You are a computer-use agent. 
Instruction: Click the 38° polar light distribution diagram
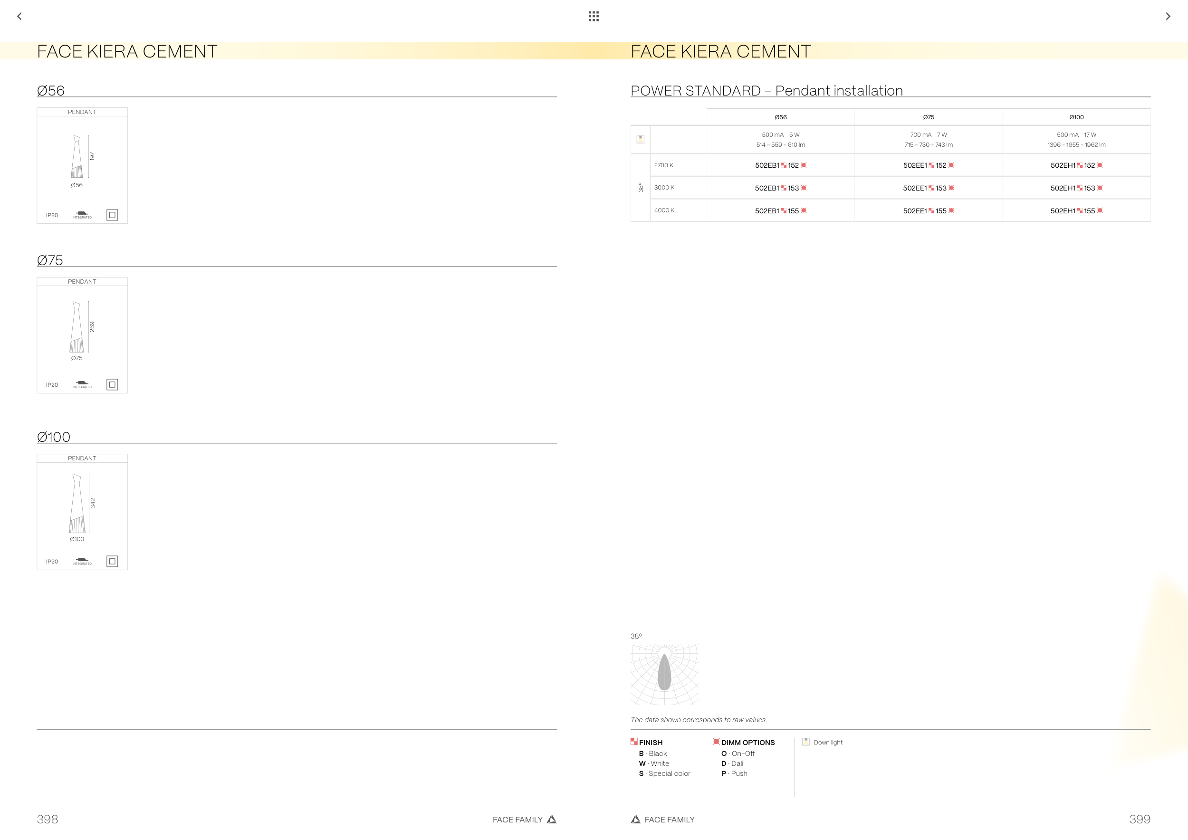(664, 674)
